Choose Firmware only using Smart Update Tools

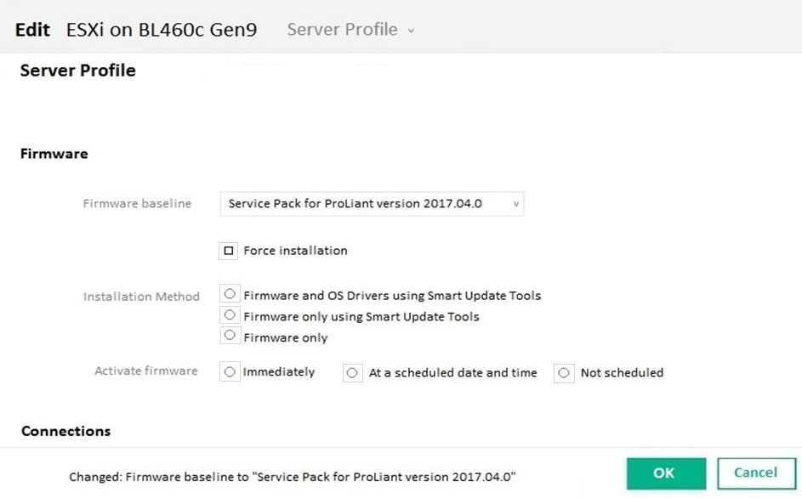tap(230, 315)
